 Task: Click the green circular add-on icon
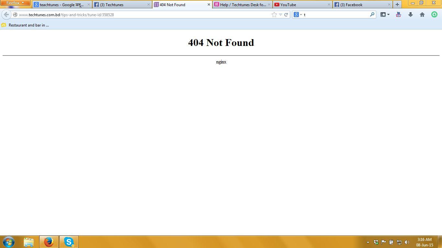click(x=434, y=15)
